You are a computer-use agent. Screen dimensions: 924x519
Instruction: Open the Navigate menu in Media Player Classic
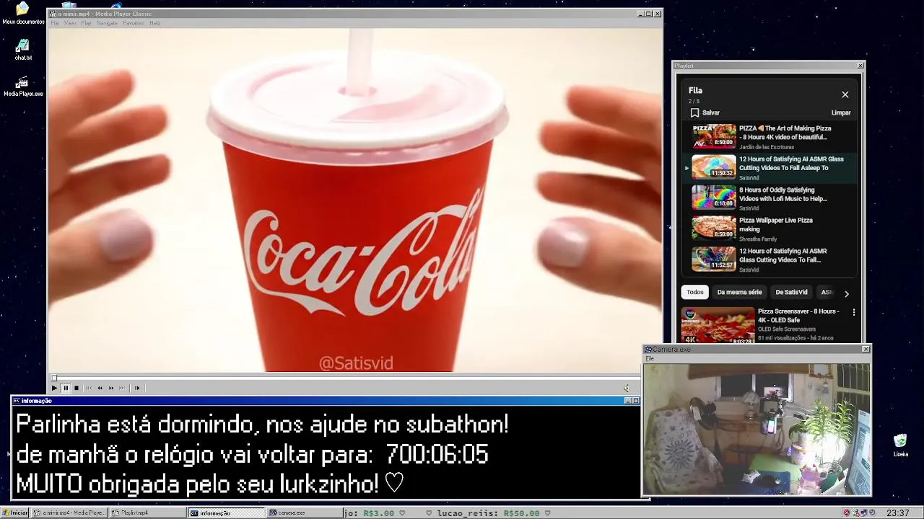107,23
